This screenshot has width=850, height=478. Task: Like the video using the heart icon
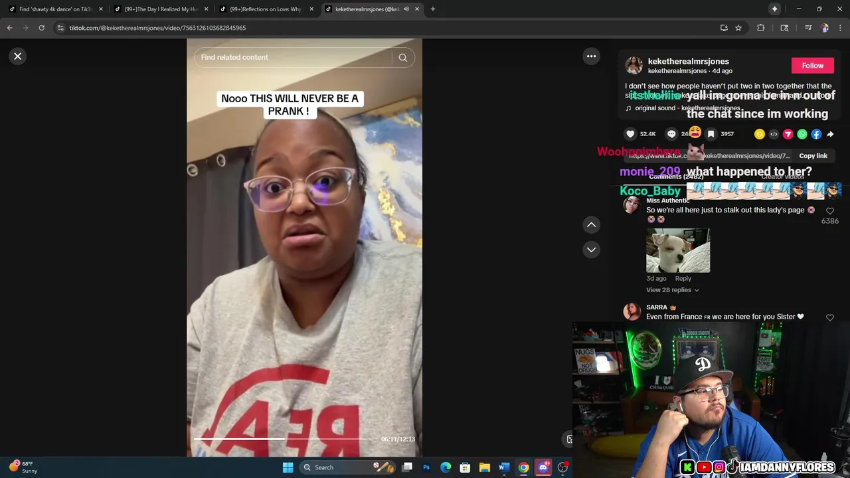point(631,134)
